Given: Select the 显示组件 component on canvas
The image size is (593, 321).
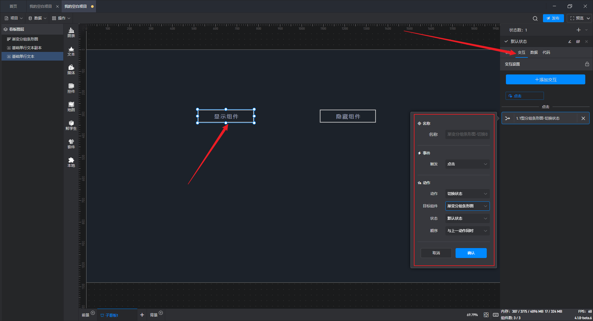Looking at the screenshot, I should coord(226,116).
